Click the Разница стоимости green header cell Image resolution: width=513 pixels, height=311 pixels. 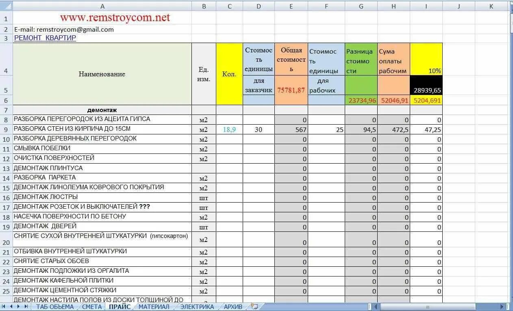pyautogui.click(x=361, y=59)
